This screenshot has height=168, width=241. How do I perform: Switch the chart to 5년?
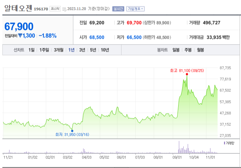point(93,50)
